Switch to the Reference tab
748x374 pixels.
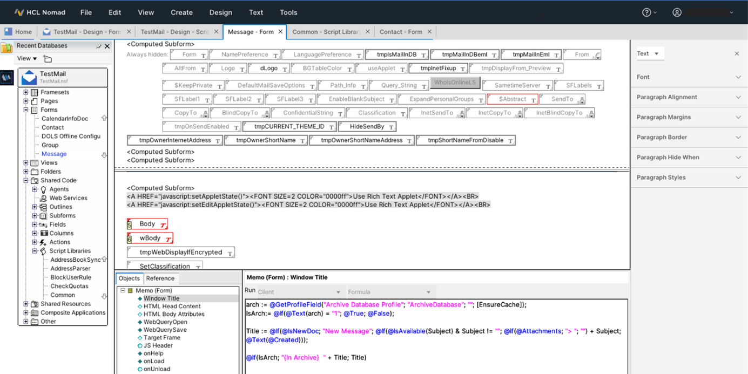160,278
